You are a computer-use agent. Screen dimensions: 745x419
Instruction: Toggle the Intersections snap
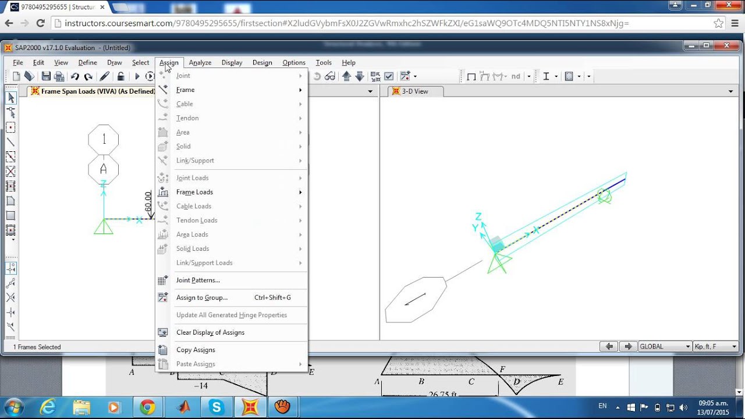click(10, 297)
